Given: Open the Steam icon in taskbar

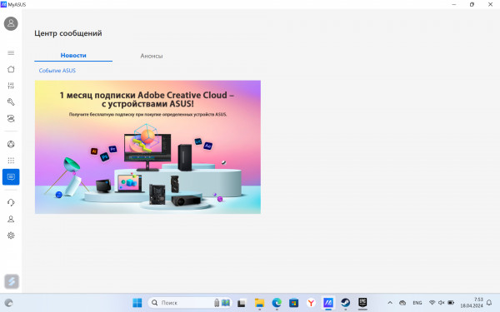Looking at the screenshot, I should [x=345, y=303].
